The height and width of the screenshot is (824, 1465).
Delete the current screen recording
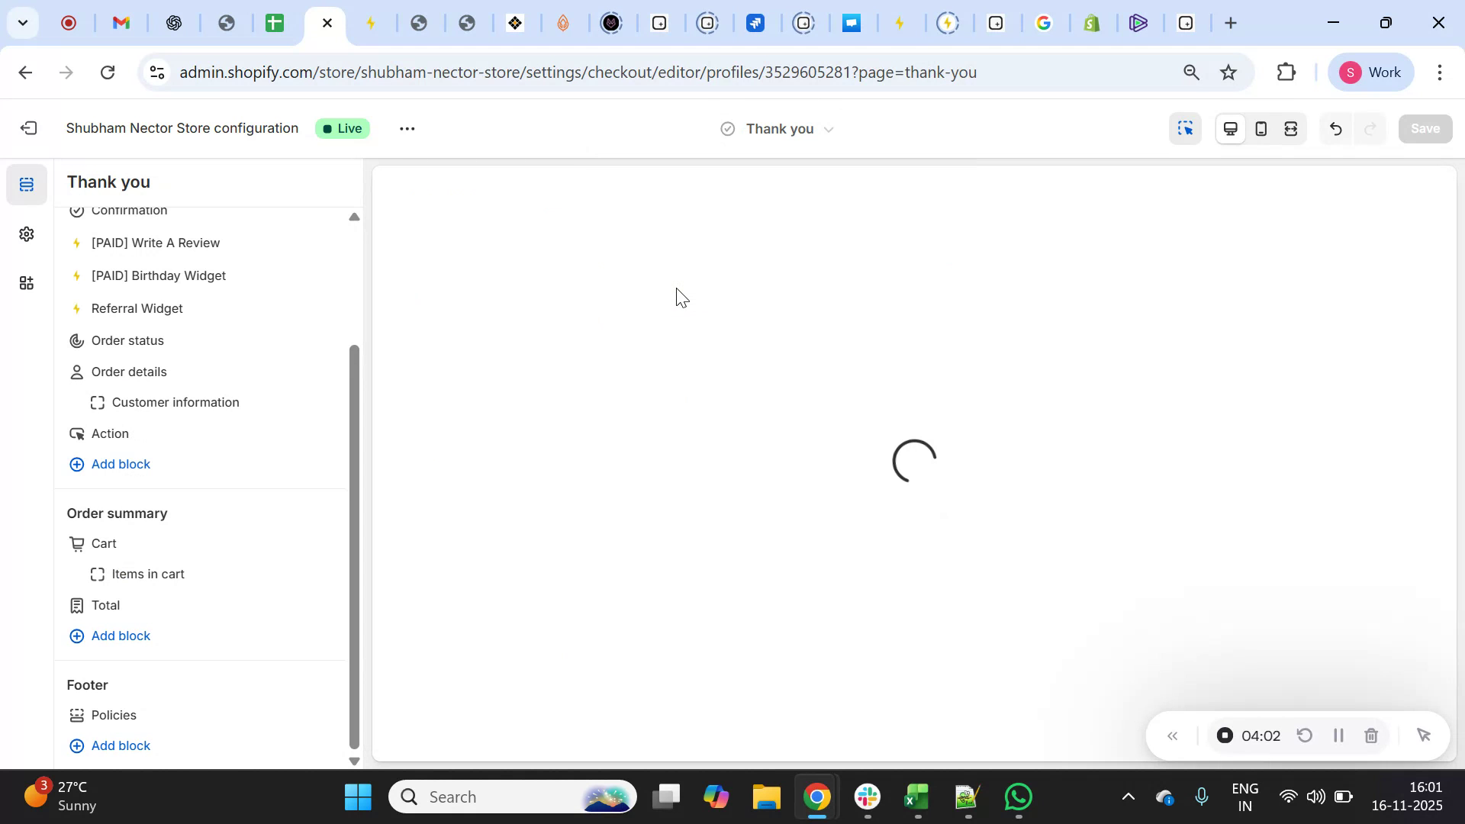[x=1371, y=735]
